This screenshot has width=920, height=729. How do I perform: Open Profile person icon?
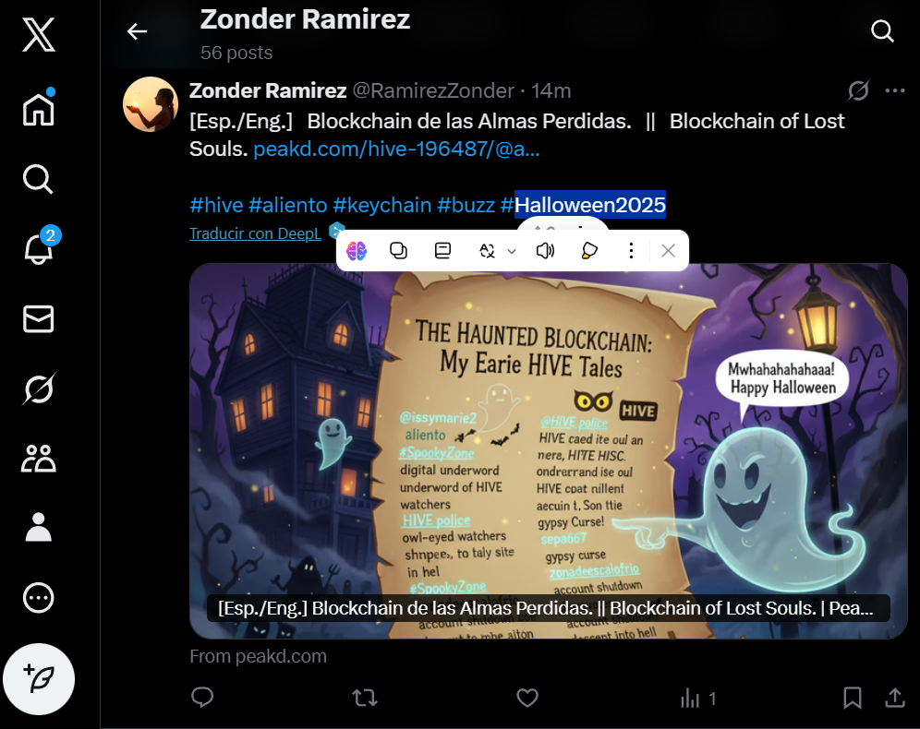pos(39,528)
